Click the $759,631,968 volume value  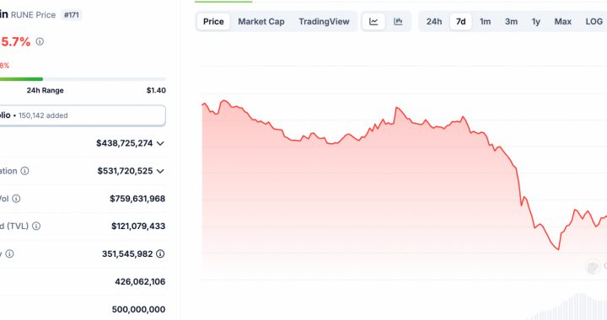pyautogui.click(x=137, y=199)
